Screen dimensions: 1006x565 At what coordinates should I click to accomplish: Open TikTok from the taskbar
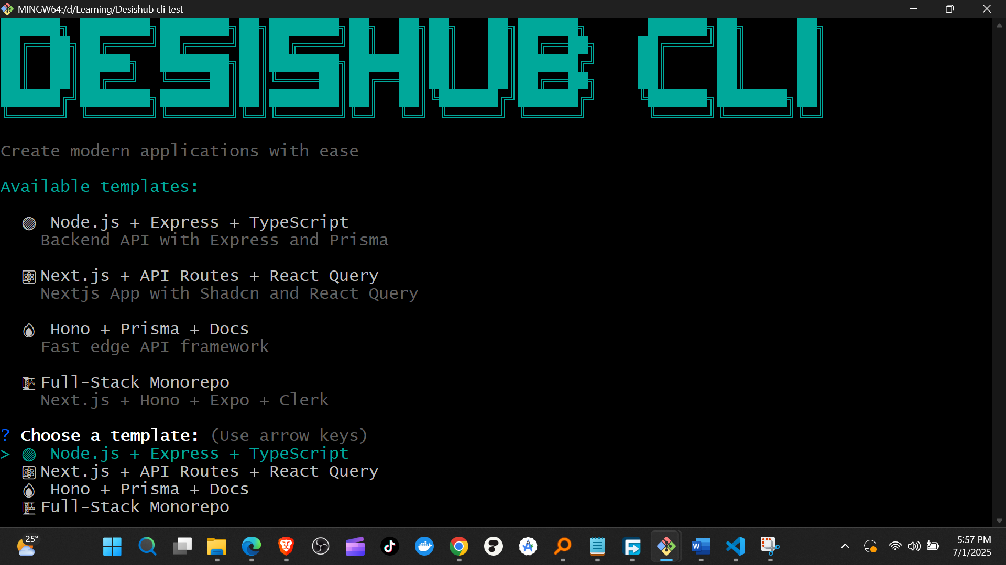point(389,547)
